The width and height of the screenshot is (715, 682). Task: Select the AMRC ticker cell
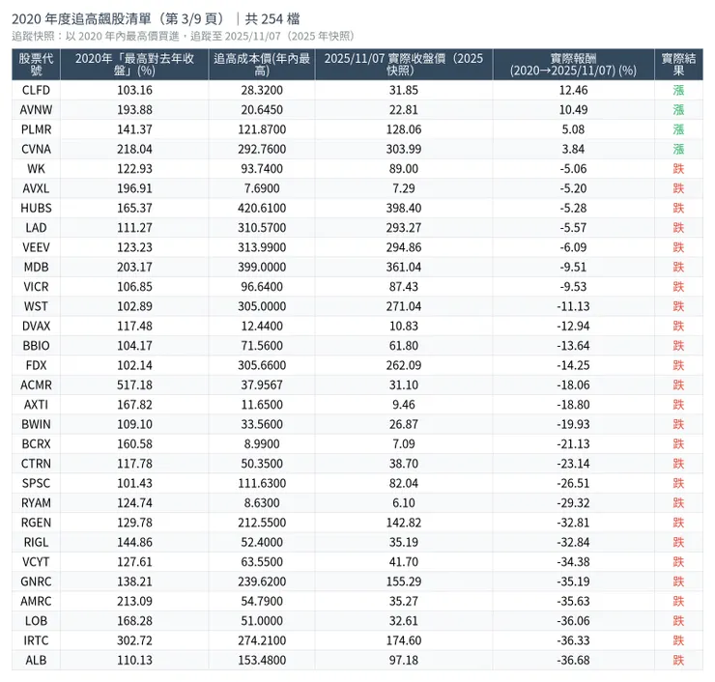tap(36, 601)
